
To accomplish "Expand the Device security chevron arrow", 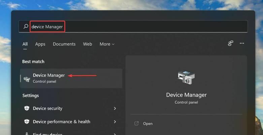I will (x=115, y=108).
